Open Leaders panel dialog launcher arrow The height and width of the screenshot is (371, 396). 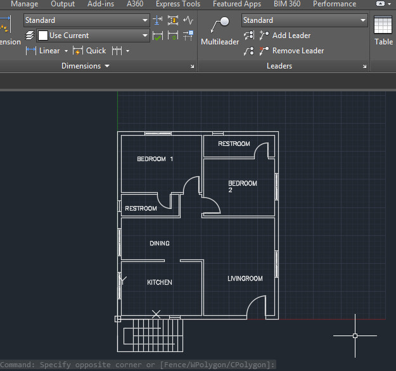pyautogui.click(x=364, y=67)
